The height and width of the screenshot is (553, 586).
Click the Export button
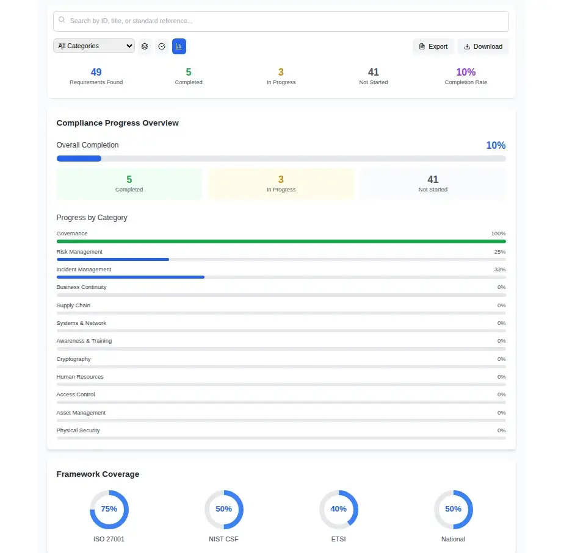click(x=433, y=46)
